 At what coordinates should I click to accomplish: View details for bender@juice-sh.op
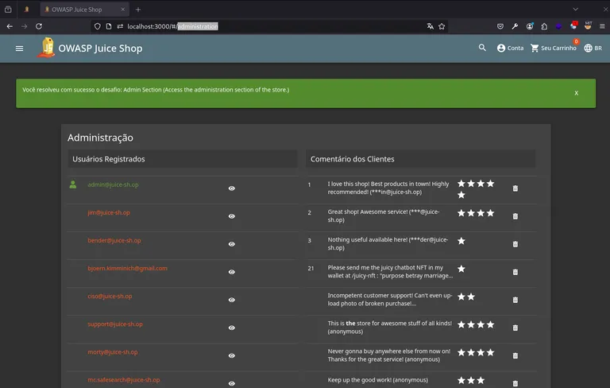point(231,244)
